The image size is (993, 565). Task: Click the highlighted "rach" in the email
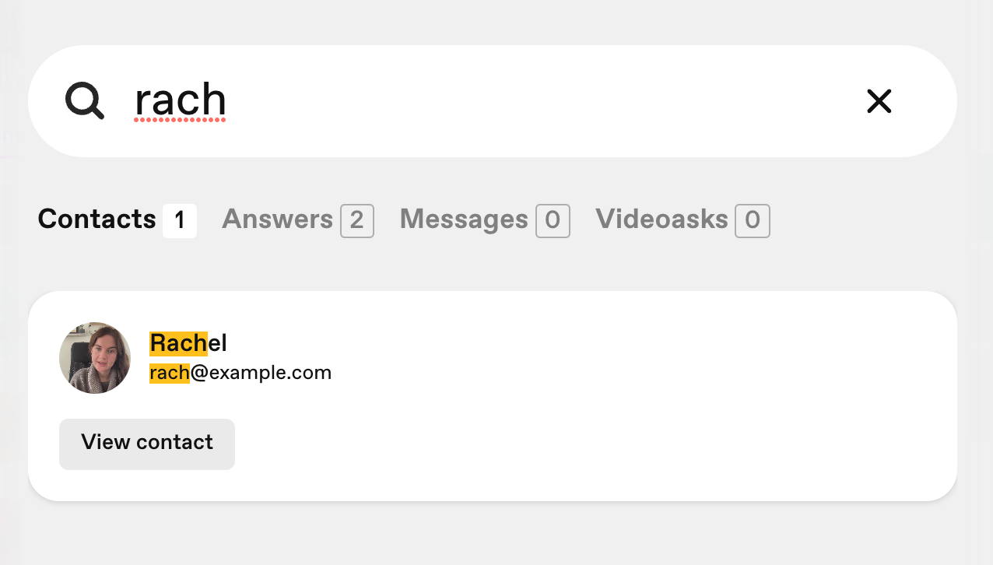click(x=170, y=373)
